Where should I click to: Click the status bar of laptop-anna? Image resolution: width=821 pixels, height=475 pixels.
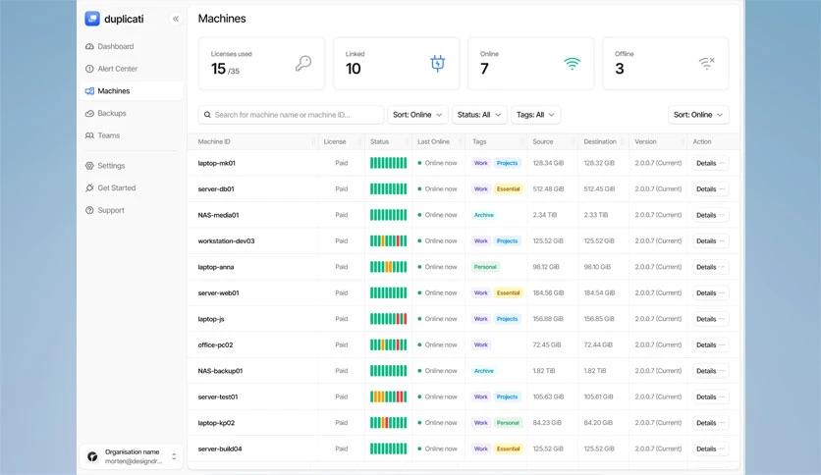pyautogui.click(x=388, y=267)
